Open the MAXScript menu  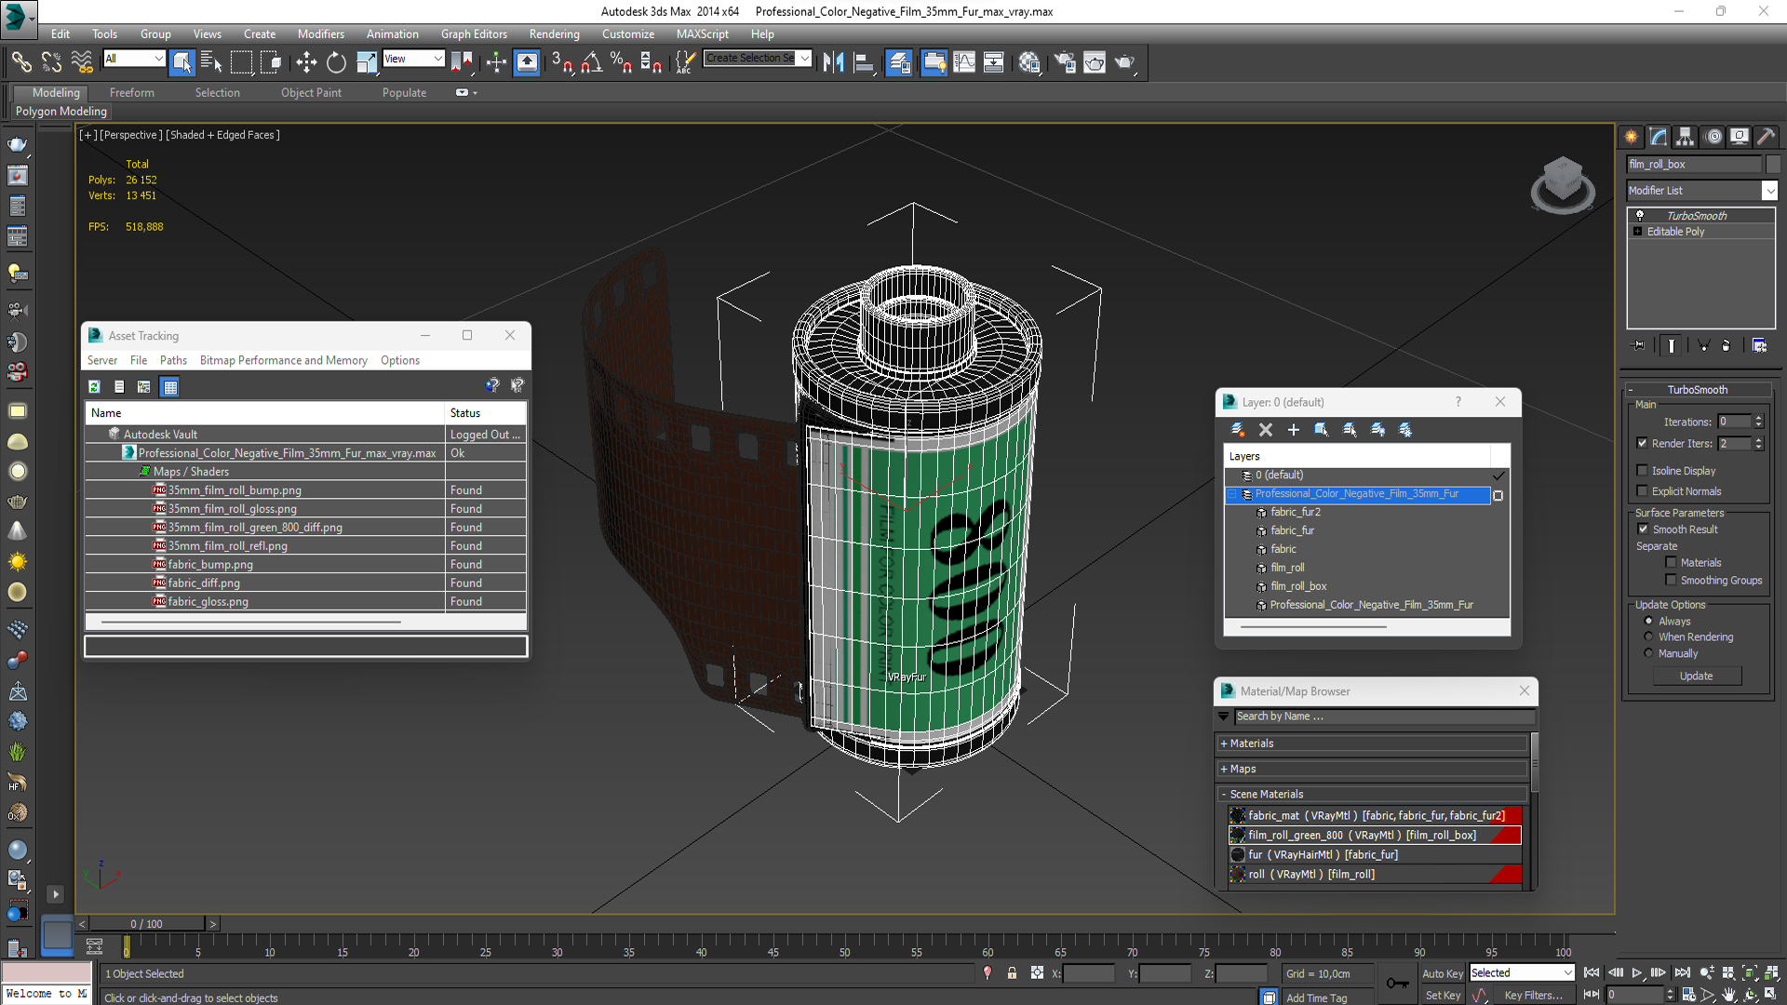[703, 34]
